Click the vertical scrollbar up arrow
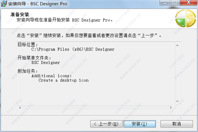This screenshot has height=132, width=198. coord(177,44)
